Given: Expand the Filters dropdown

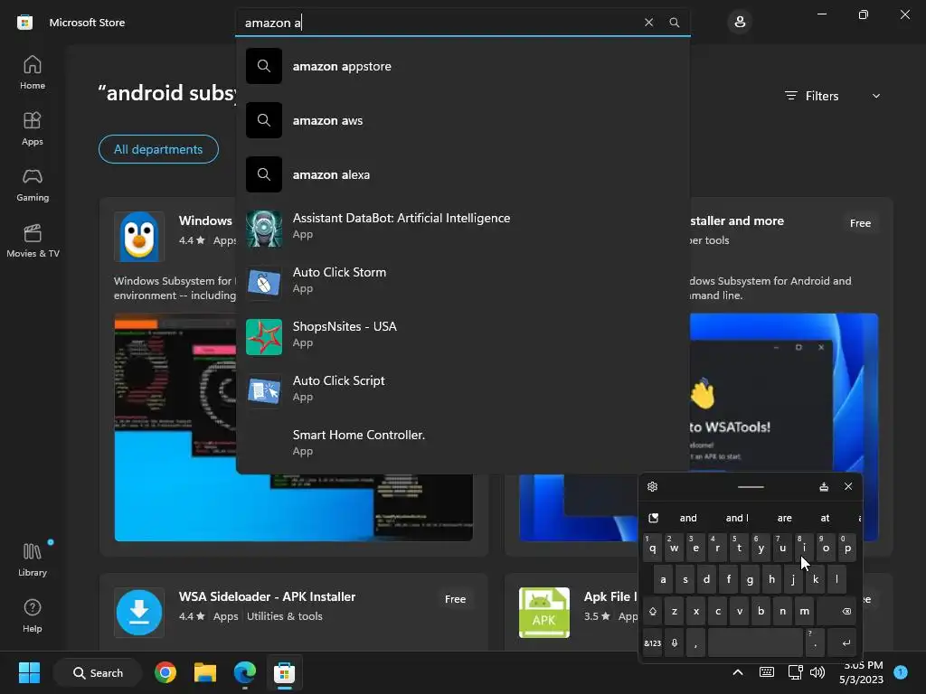Looking at the screenshot, I should 833,96.
